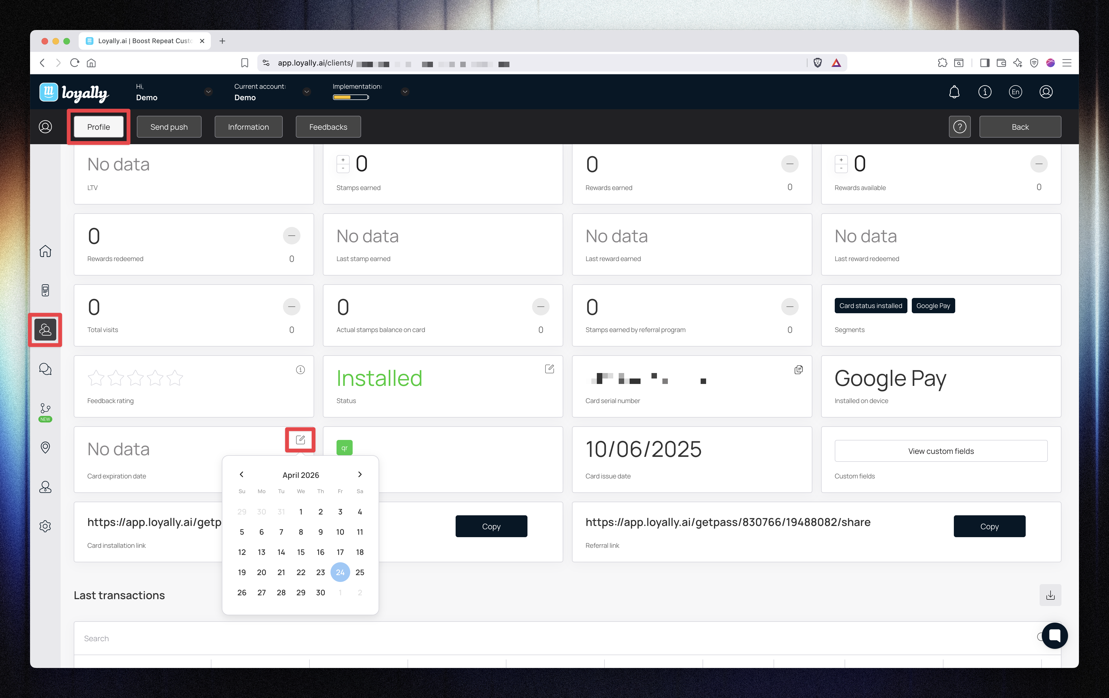Click the edit icon on Status card

549,369
